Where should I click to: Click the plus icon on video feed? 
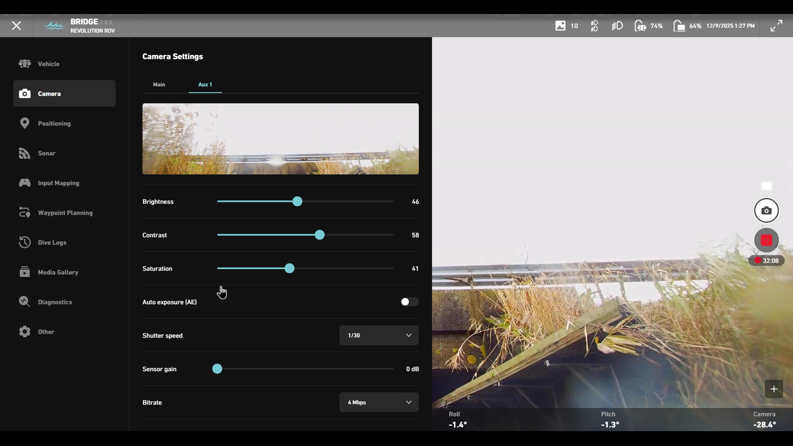(x=774, y=389)
